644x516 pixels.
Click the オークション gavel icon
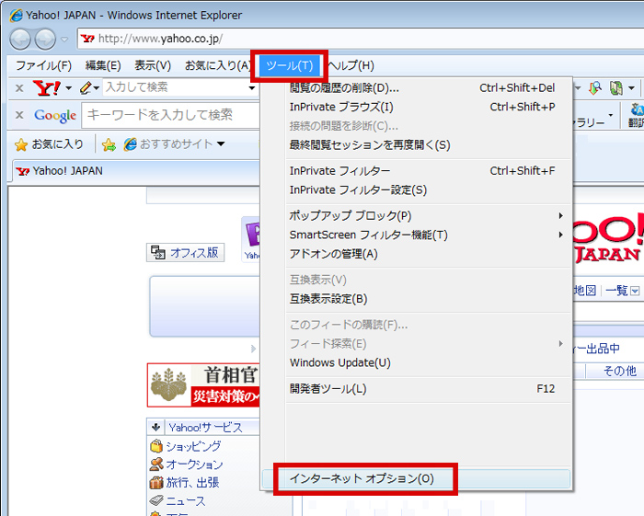click(x=156, y=464)
